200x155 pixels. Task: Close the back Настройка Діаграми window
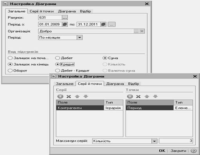tap(147, 4)
